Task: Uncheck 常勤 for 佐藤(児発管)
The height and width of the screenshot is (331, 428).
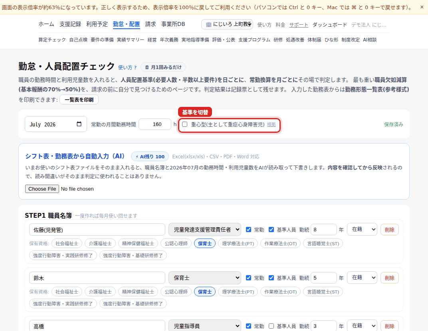Action: pyautogui.click(x=248, y=230)
